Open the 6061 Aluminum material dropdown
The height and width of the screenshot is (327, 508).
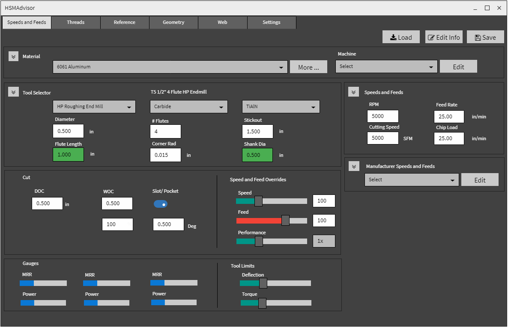pos(170,67)
